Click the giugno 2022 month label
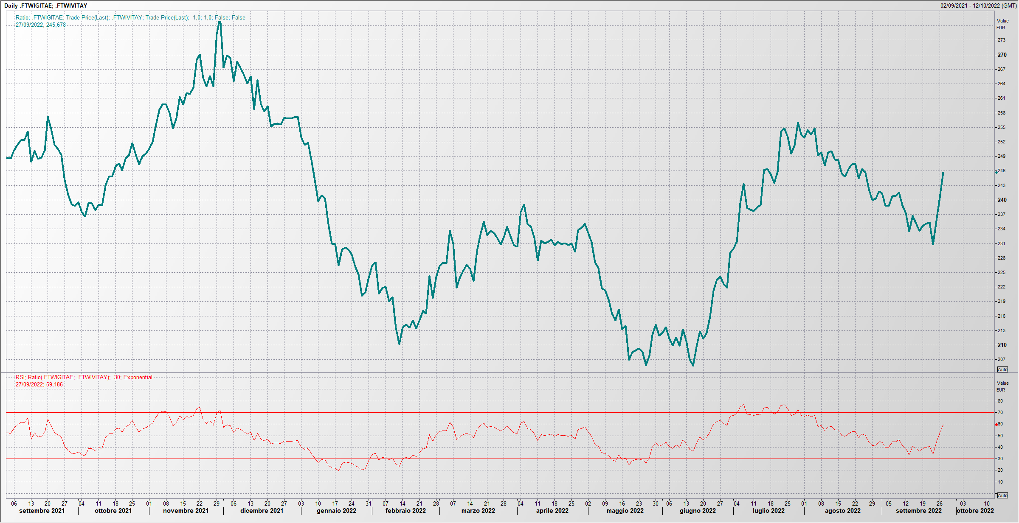The width and height of the screenshot is (1019, 523). tap(698, 511)
